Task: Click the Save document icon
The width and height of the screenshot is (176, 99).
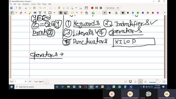Action: click(x=11, y=8)
